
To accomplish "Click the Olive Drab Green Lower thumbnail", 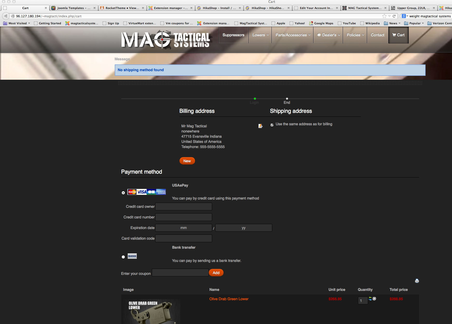I will (x=152, y=311).
